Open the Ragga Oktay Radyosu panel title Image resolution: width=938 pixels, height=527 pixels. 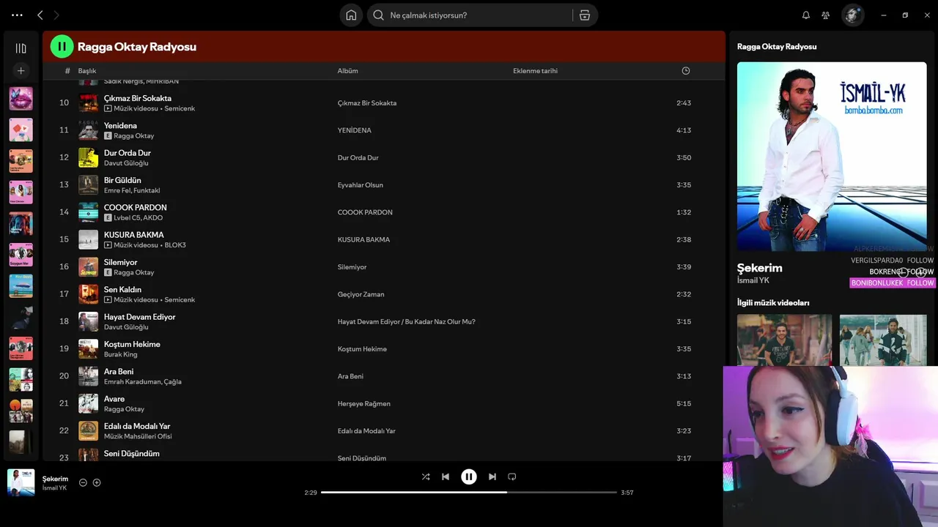(x=777, y=46)
